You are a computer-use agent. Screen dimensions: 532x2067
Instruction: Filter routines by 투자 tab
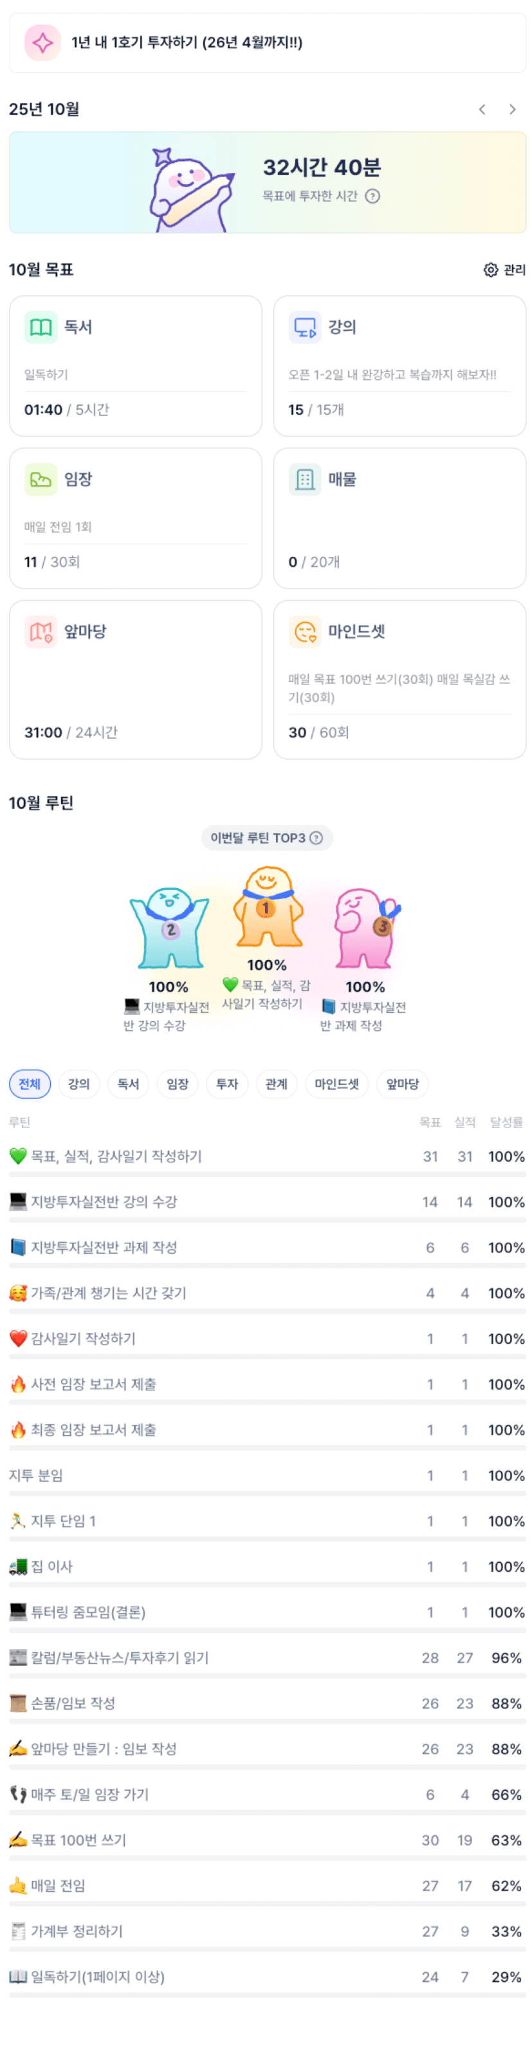(226, 1085)
